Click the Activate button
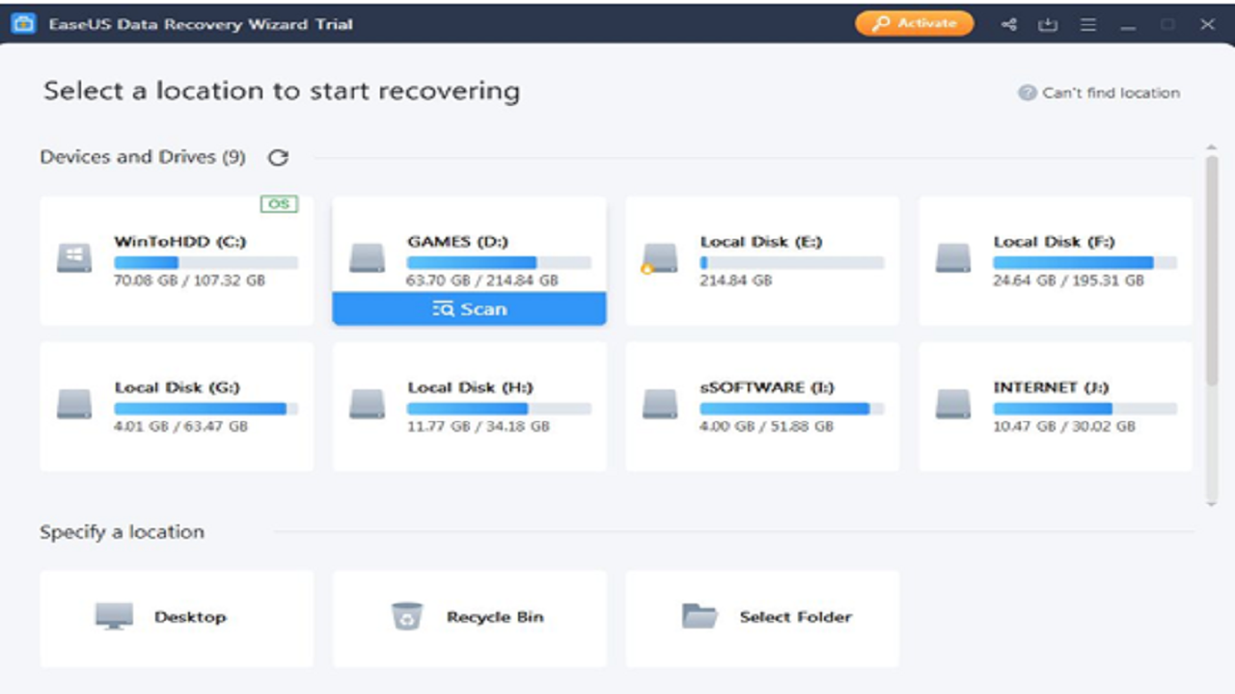This screenshot has height=694, width=1235. click(914, 24)
